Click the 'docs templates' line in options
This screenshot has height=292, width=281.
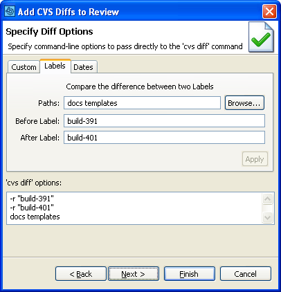coord(35,217)
